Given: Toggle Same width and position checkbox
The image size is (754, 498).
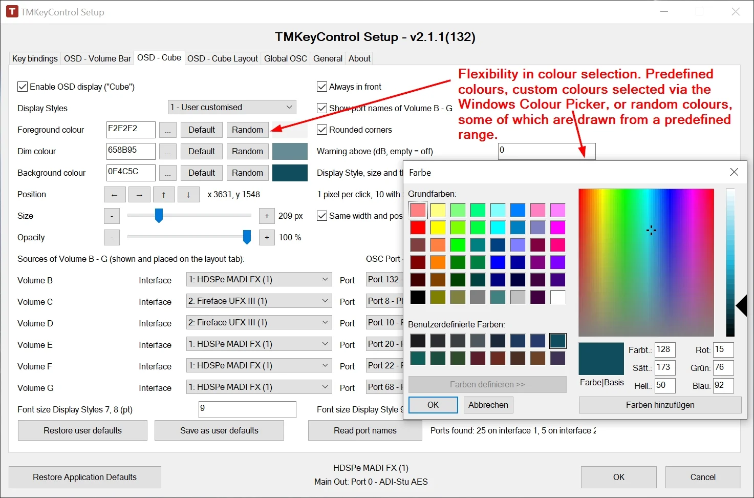Looking at the screenshot, I should click(x=322, y=216).
